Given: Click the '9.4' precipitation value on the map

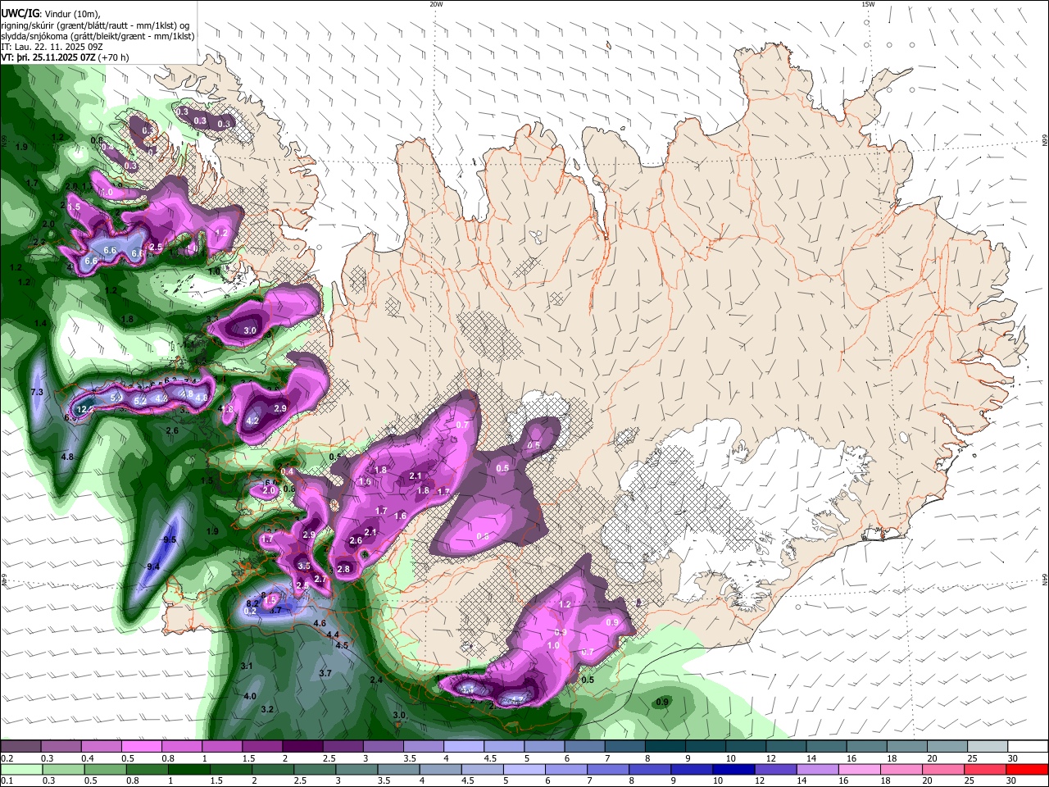Looking at the screenshot, I should (x=153, y=566).
